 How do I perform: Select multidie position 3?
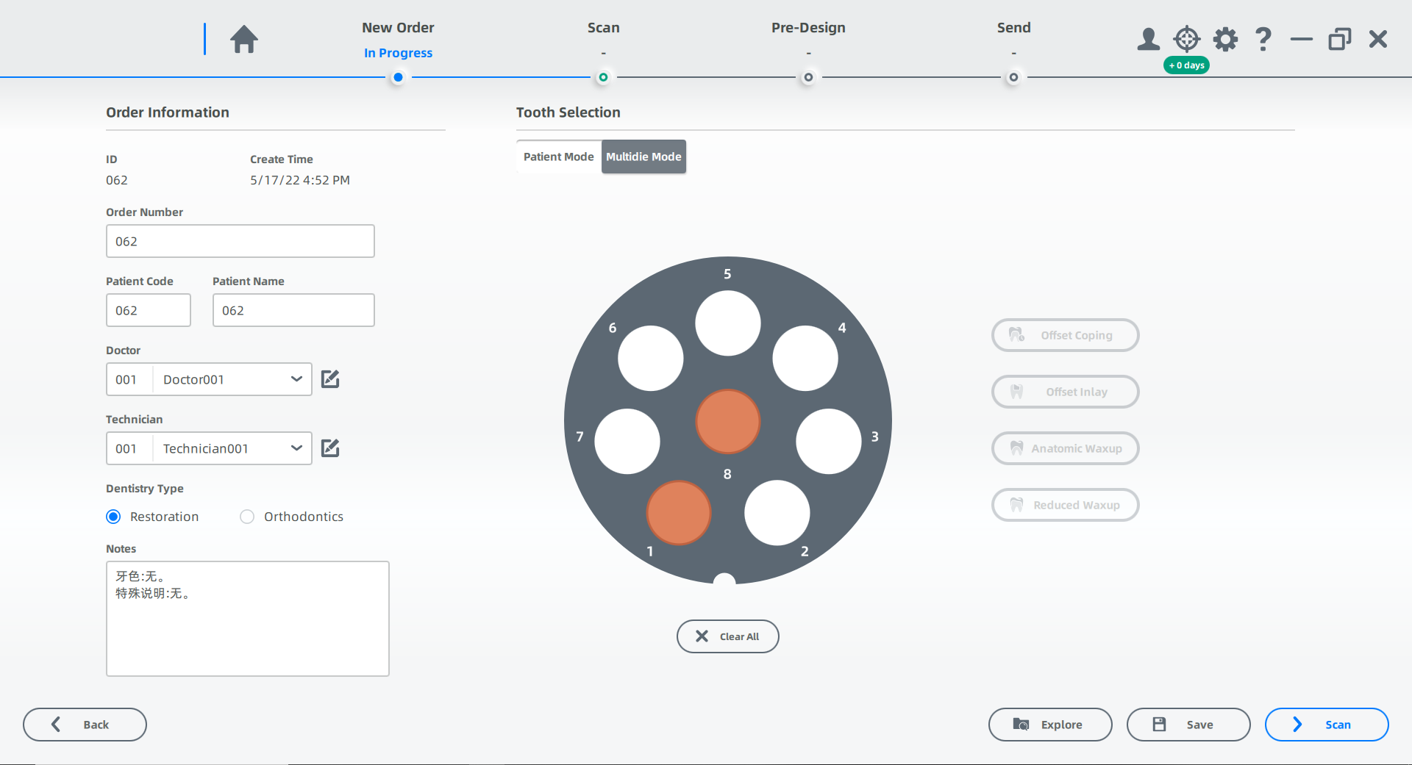(829, 441)
